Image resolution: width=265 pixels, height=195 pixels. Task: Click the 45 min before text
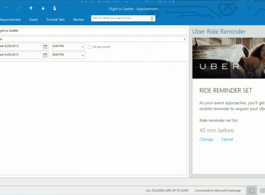pos(217,130)
